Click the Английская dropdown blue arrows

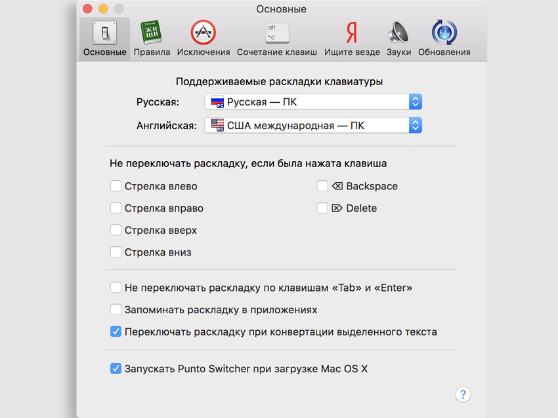416,125
